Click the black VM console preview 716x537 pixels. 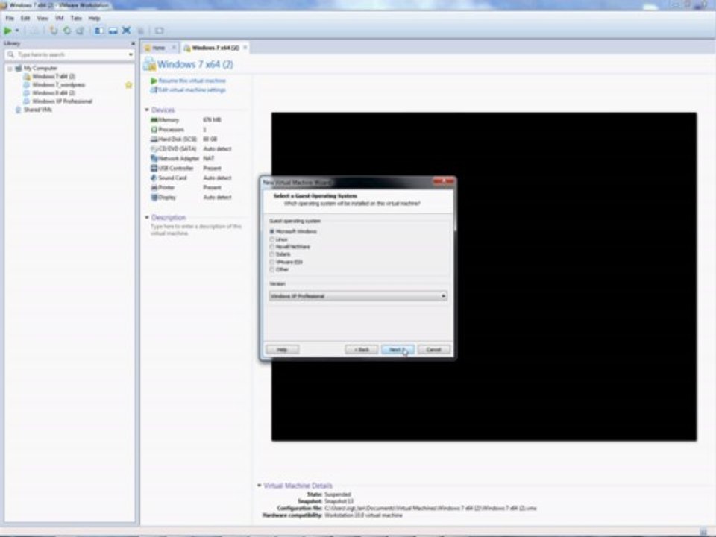click(x=484, y=277)
